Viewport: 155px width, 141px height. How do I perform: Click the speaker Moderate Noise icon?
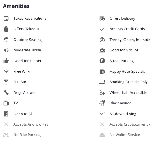click(x=6, y=50)
